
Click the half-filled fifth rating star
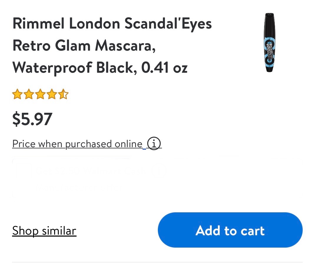click(x=63, y=95)
